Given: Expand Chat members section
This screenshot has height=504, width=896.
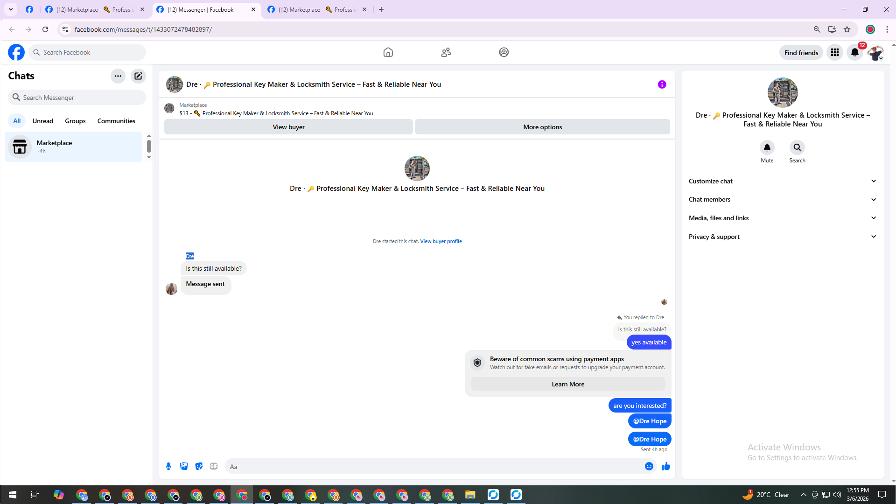Looking at the screenshot, I should pos(782,199).
